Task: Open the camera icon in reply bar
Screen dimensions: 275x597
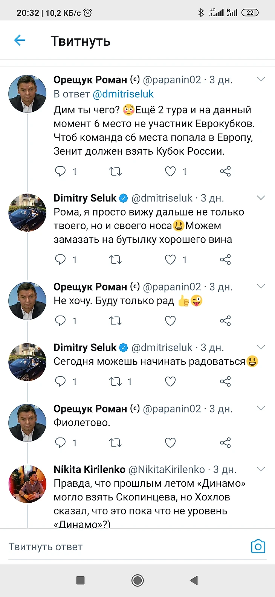Action: tap(258, 546)
